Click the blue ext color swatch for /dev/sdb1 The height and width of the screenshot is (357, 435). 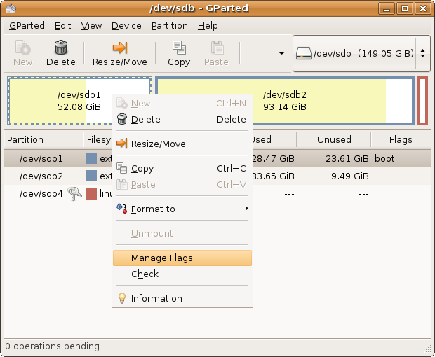[x=91, y=158]
